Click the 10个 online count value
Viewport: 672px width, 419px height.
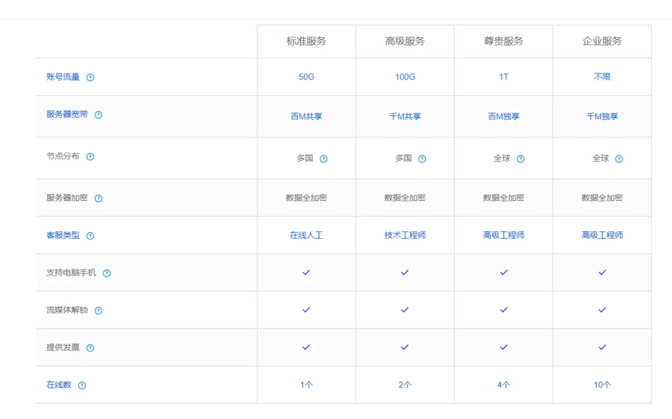click(602, 385)
